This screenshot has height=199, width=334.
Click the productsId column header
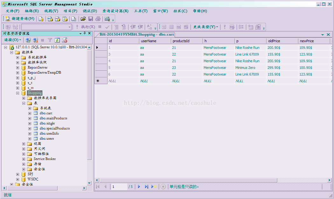coord(187,41)
